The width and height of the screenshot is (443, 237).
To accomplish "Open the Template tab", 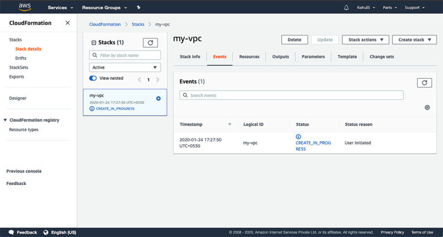I will (x=347, y=57).
